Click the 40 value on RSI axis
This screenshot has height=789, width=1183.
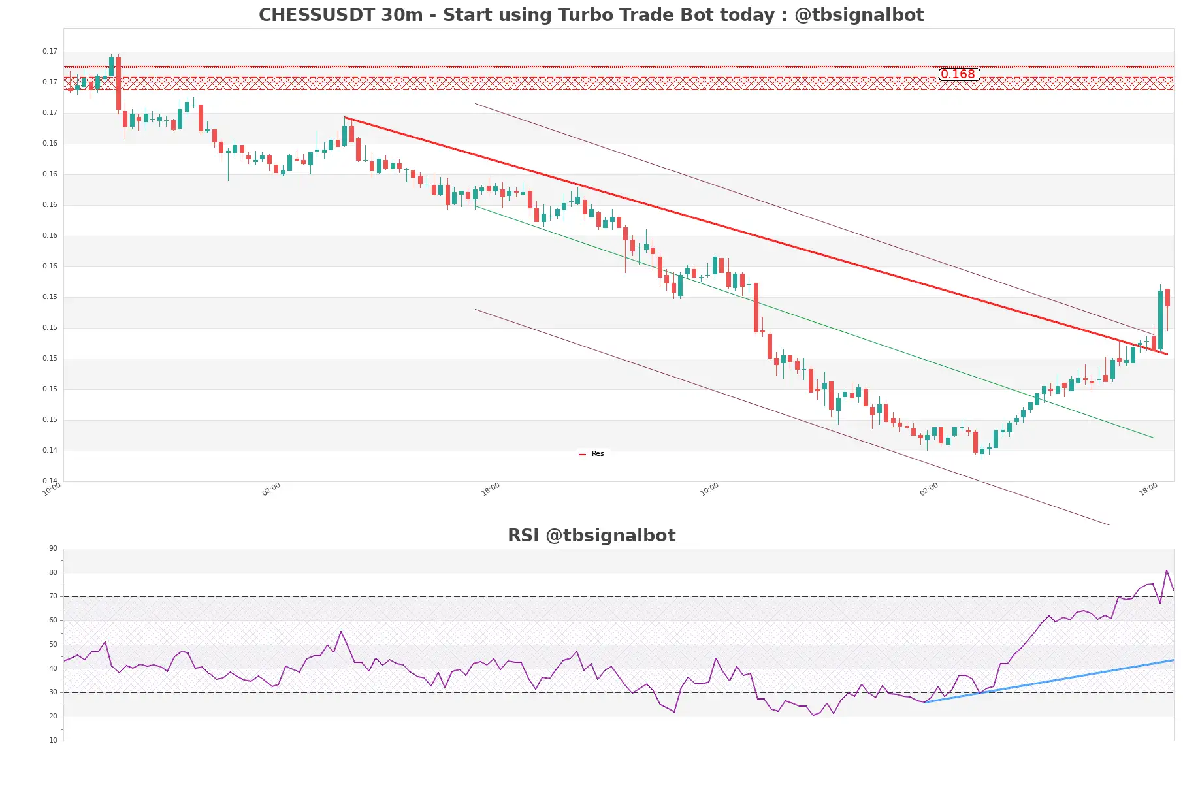[53, 668]
